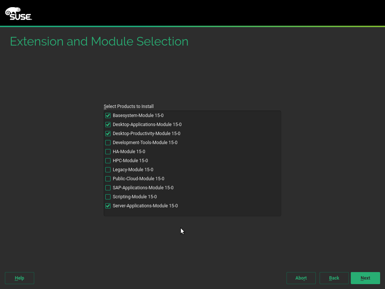Viewport: 385px width, 289px height.
Task: Enable the Public-Cloud-Module 15-0 checkbox
Action: tap(108, 179)
